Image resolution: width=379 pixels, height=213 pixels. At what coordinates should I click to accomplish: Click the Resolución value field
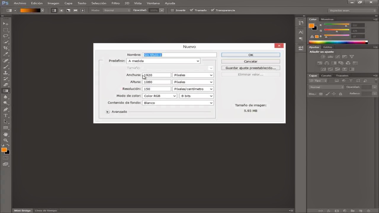pos(157,89)
